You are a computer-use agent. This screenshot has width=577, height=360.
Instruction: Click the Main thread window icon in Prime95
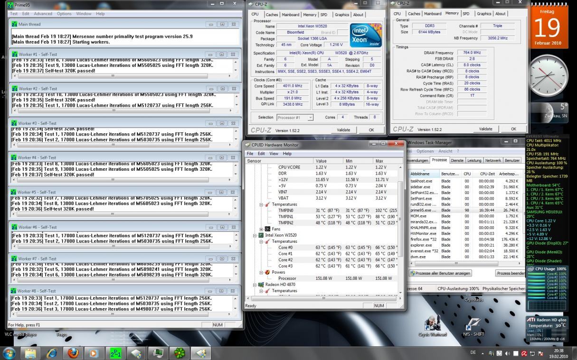point(14,24)
